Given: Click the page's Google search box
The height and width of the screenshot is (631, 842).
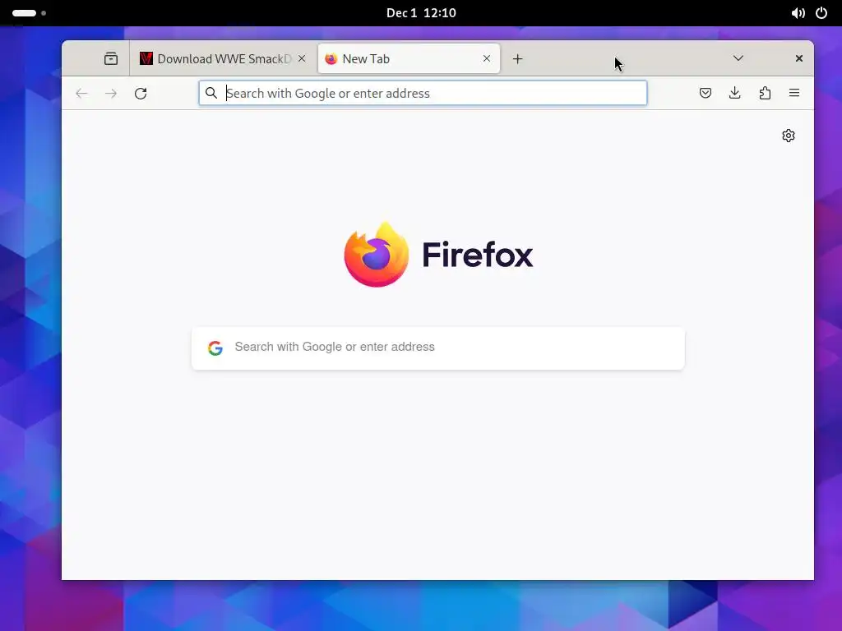Looking at the screenshot, I should (438, 348).
